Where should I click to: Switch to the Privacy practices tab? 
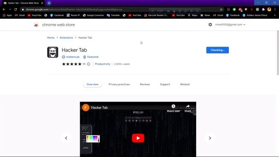[x=119, y=84]
